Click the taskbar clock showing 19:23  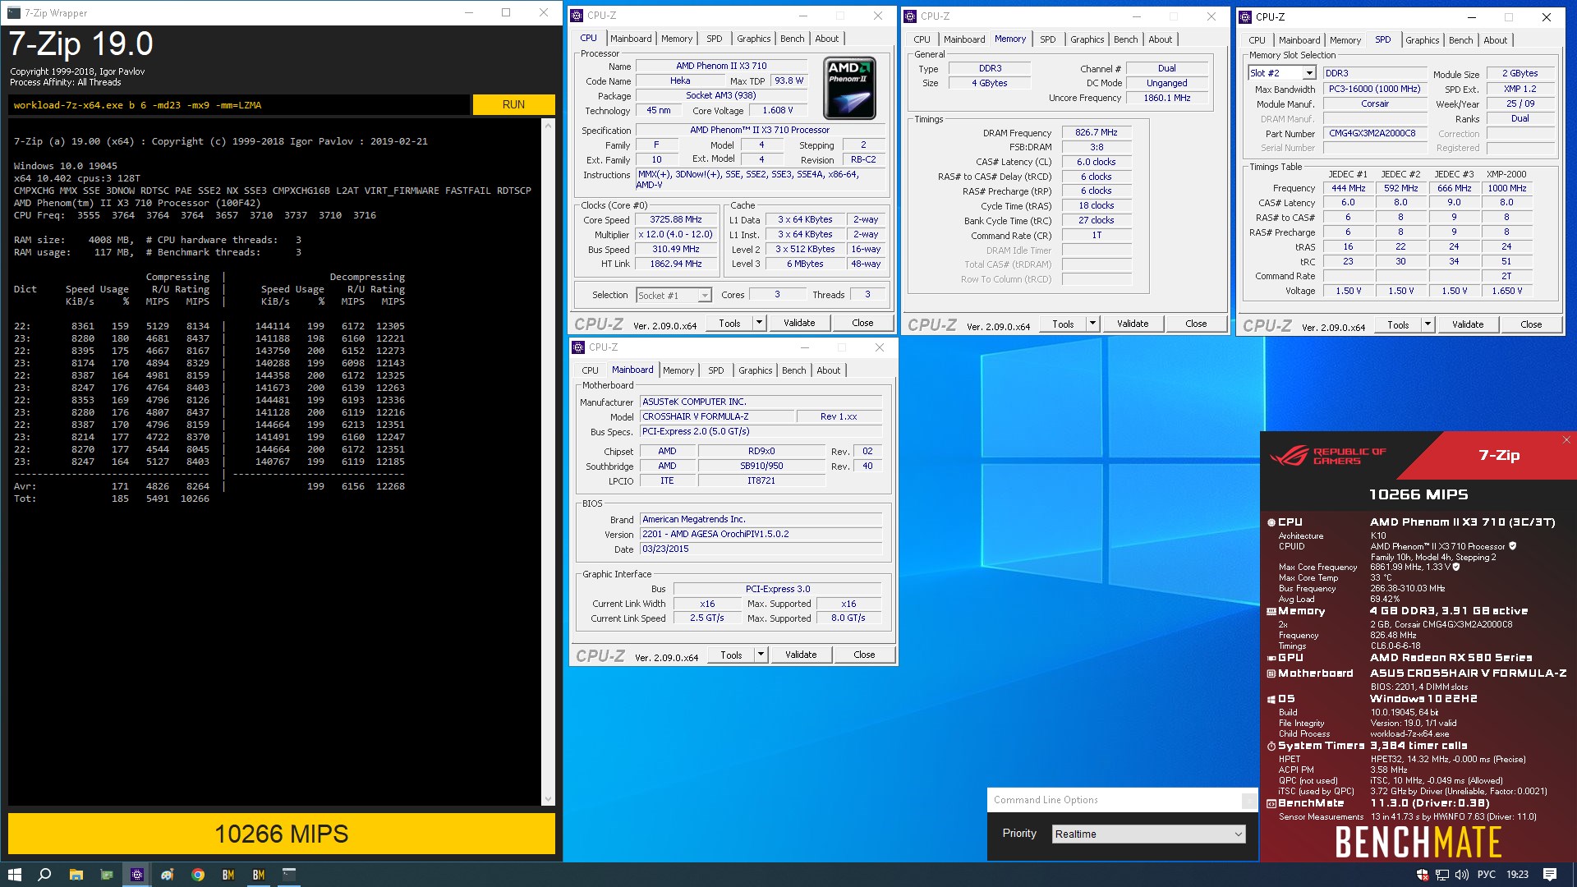[1517, 875]
